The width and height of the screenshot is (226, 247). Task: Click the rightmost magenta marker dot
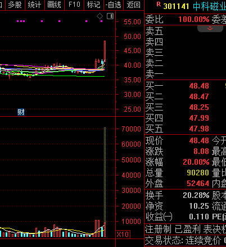[101, 21]
